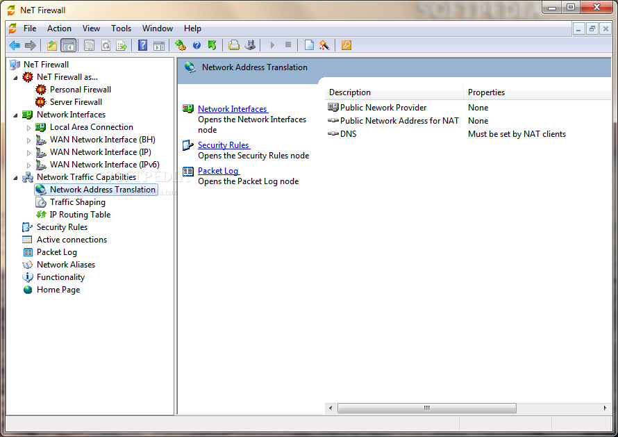Viewport: 618px width, 437px height.
Task: Click the Up one level folder icon
Action: 52,45
